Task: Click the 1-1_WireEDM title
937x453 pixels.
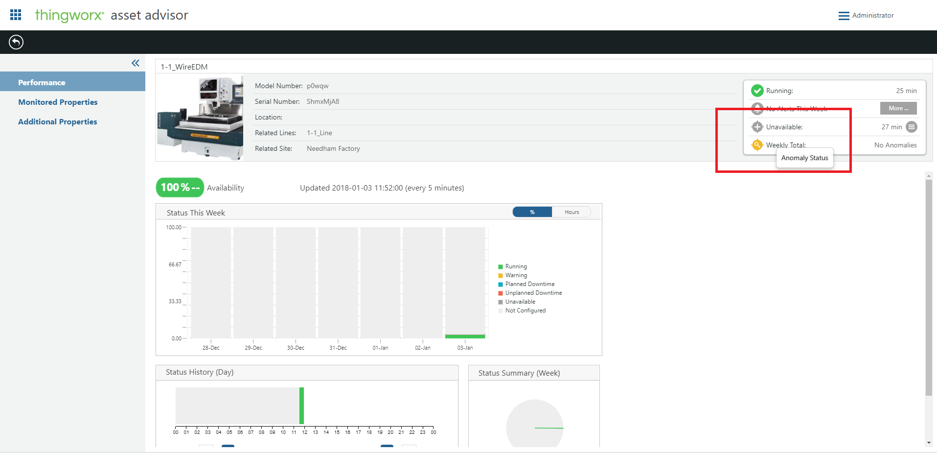Action: pos(184,67)
